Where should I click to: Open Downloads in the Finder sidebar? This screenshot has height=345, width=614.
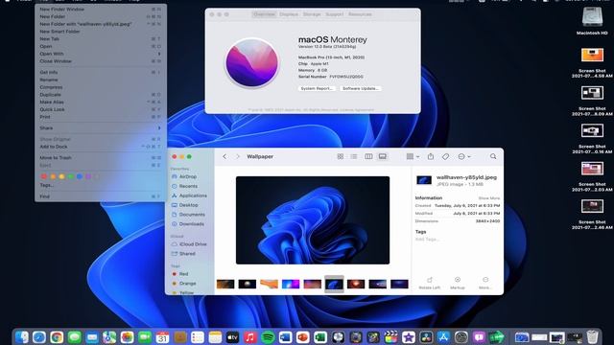pos(188,224)
